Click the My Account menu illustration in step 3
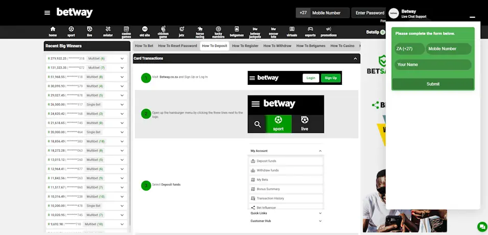The image size is (488, 235). coord(286,183)
